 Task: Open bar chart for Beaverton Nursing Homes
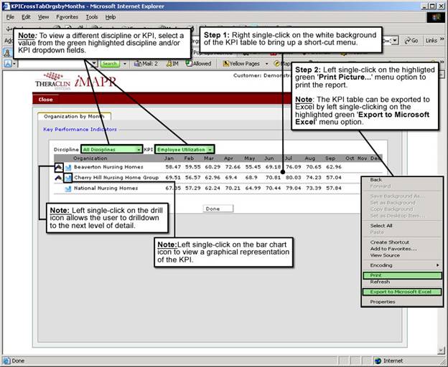[x=68, y=166]
